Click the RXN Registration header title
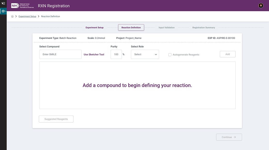The image size is (269, 150). pos(54,6)
